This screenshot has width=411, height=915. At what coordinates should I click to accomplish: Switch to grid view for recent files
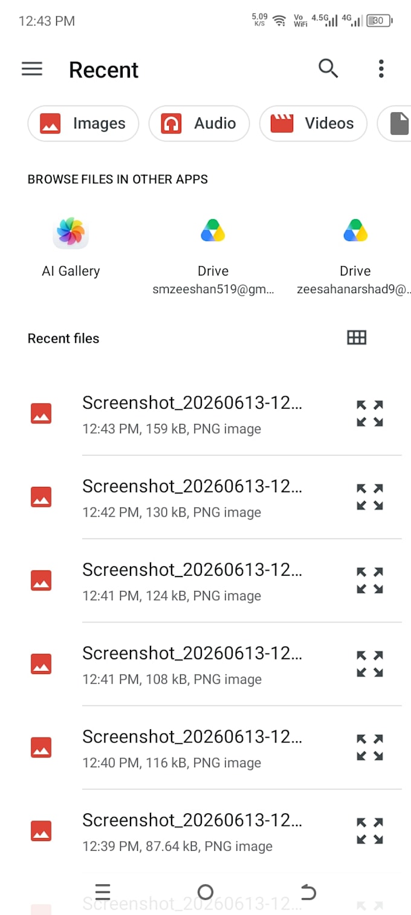click(x=357, y=338)
